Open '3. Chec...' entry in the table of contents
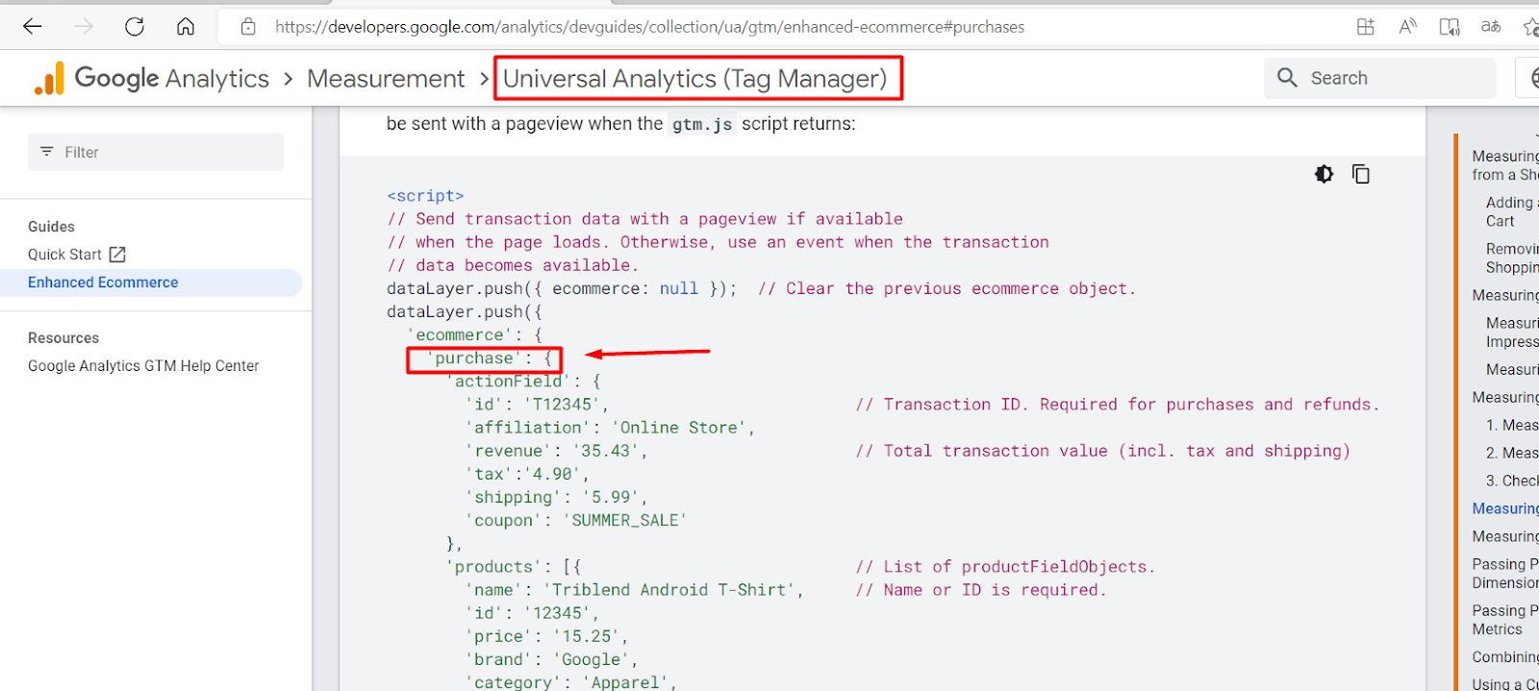This screenshot has width=1539, height=691. 1512,481
